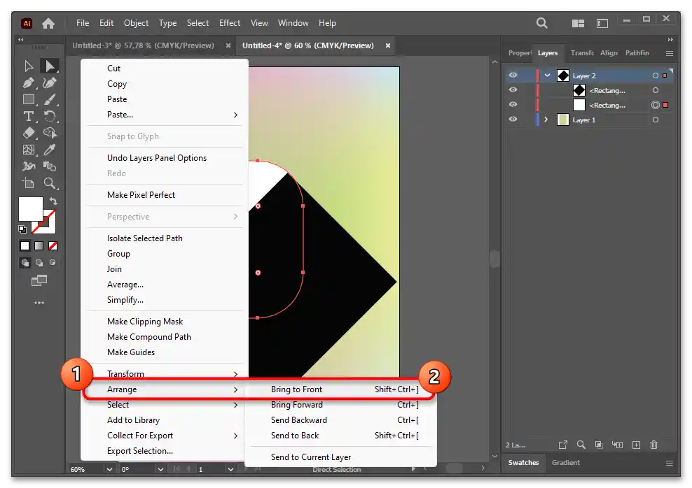
Task: Create new layer from Layers panel
Action: tap(636, 445)
